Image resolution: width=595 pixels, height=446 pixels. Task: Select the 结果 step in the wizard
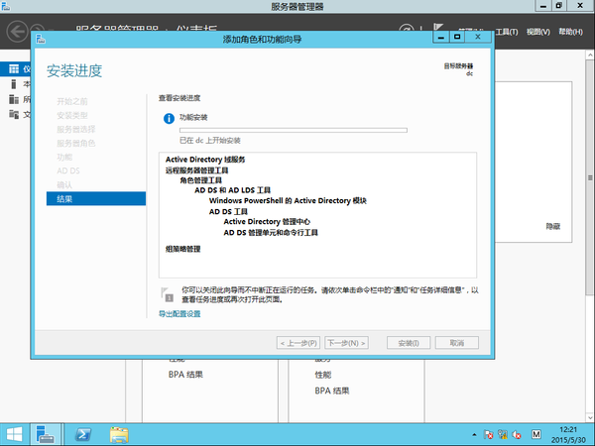[x=96, y=199]
